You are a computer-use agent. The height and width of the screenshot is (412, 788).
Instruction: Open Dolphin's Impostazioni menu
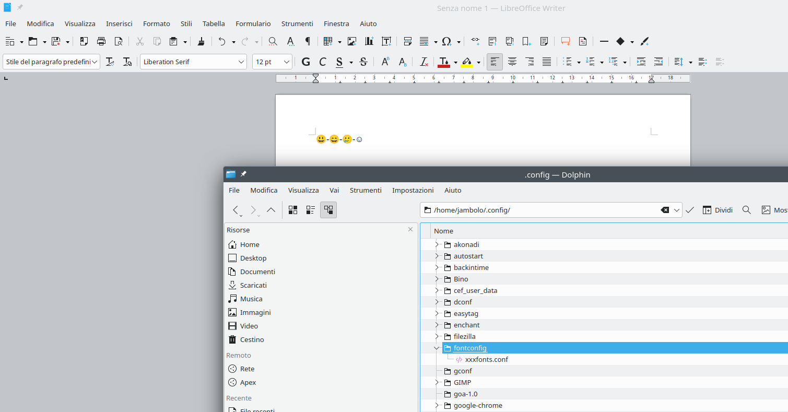pyautogui.click(x=413, y=190)
